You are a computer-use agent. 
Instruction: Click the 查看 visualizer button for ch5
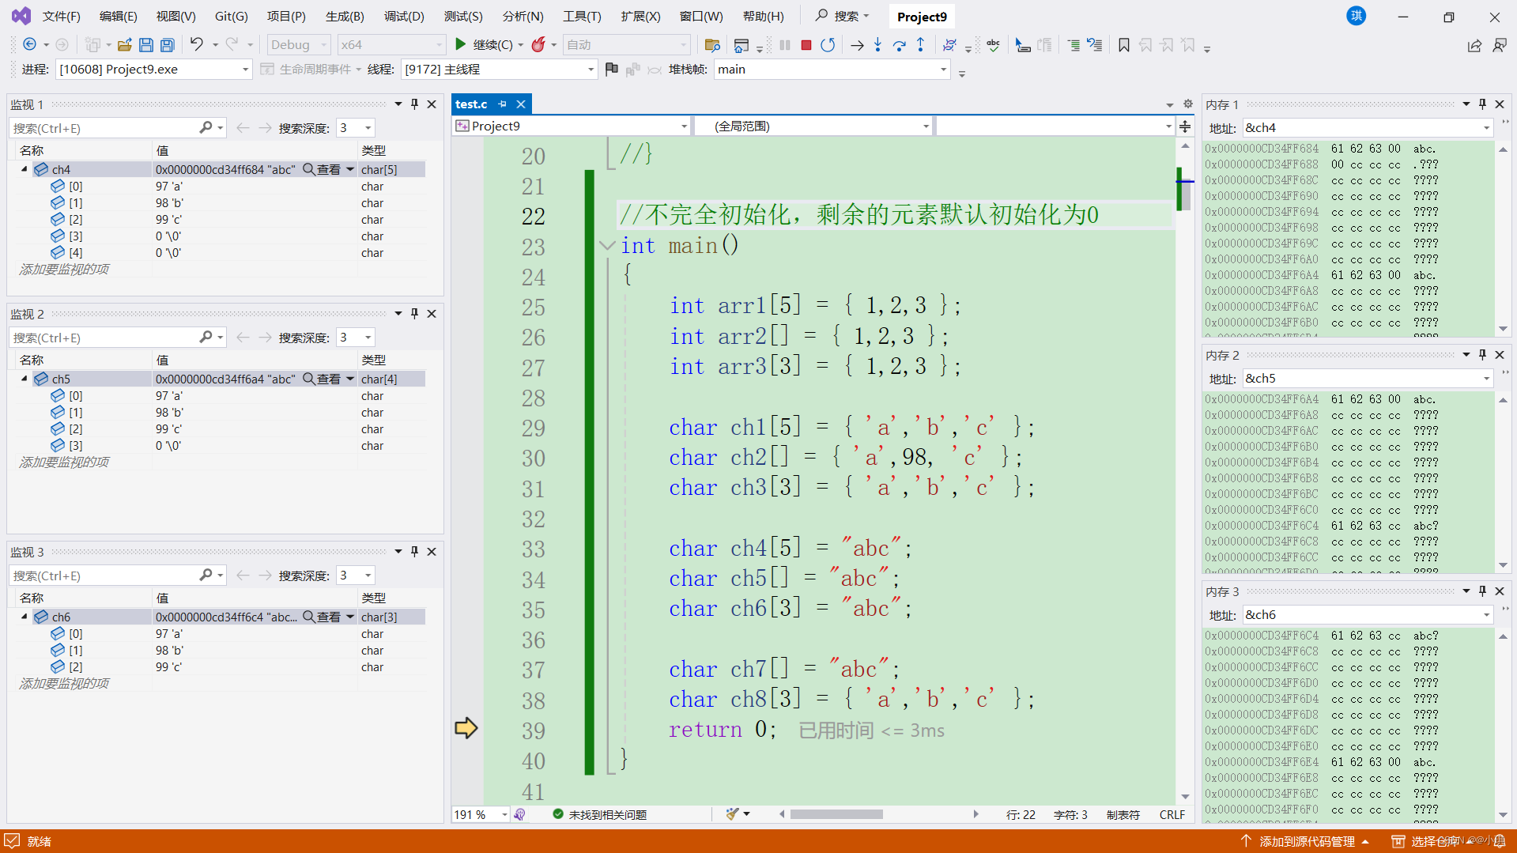(323, 379)
